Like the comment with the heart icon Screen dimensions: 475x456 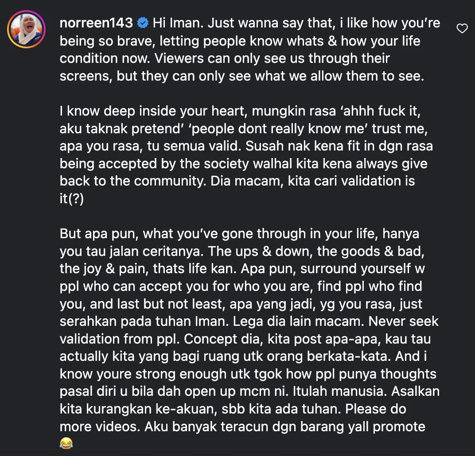(x=462, y=29)
